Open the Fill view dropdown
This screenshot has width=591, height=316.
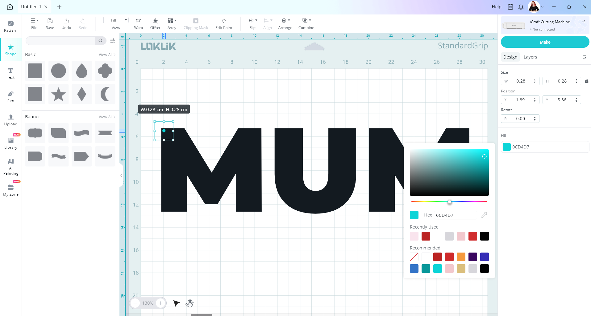click(x=116, y=20)
